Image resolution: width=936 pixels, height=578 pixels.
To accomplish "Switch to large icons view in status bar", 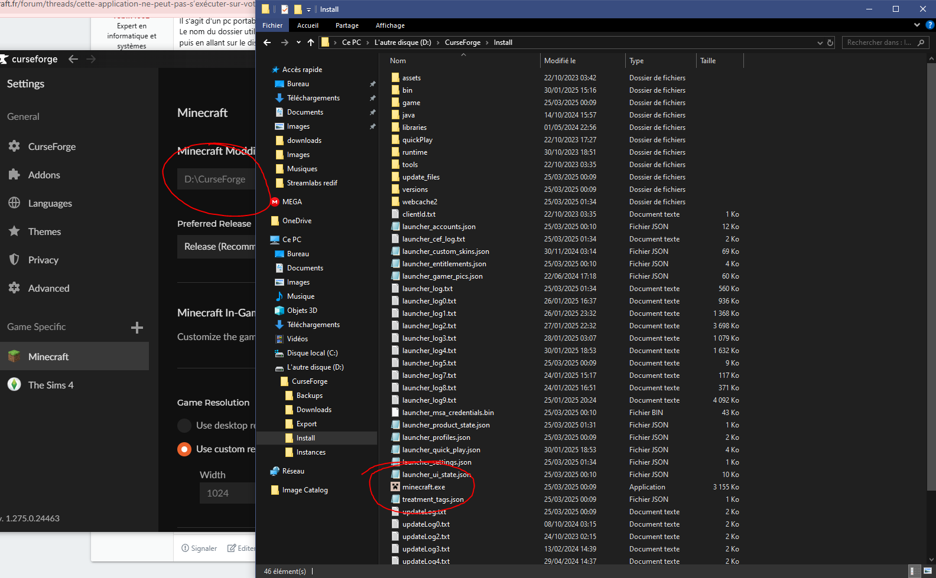I will click(928, 571).
